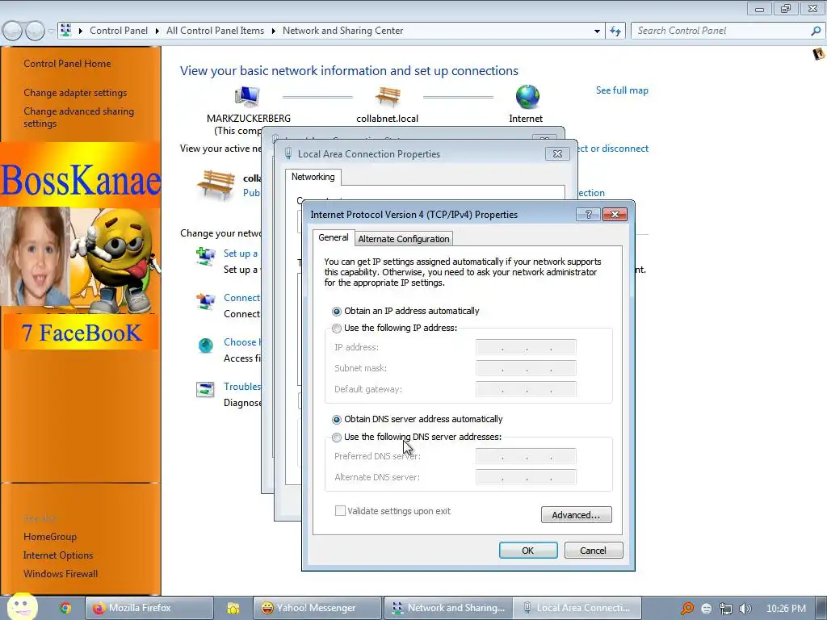This screenshot has width=827, height=620.
Task: Close the IPv4 Properties dialog
Action: 615,214
